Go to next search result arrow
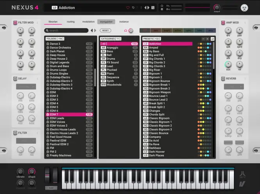260x194 pixels. (x=95, y=30)
